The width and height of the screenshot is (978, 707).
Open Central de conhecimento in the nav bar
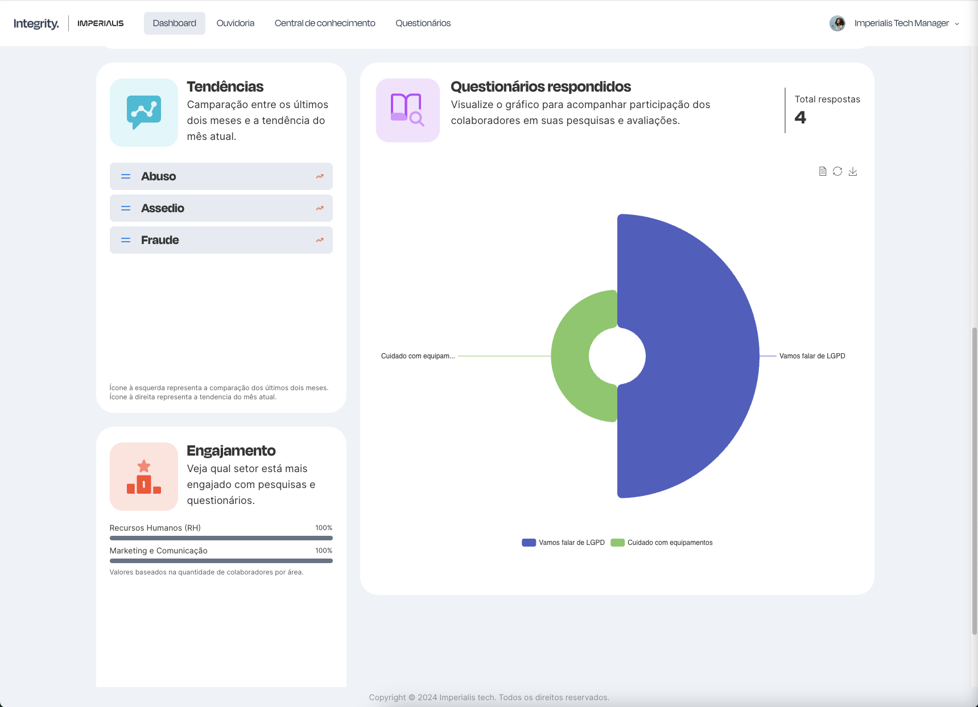(x=325, y=23)
